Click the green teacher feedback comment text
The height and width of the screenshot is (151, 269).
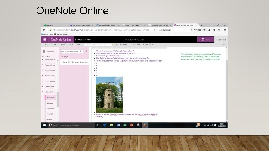(201, 57)
